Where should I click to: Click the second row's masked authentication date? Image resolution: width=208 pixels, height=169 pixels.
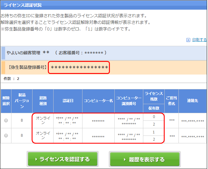tap(67, 136)
